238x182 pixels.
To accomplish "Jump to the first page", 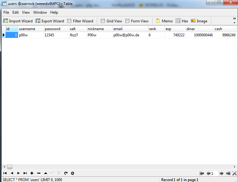I will (x=202, y=173).
